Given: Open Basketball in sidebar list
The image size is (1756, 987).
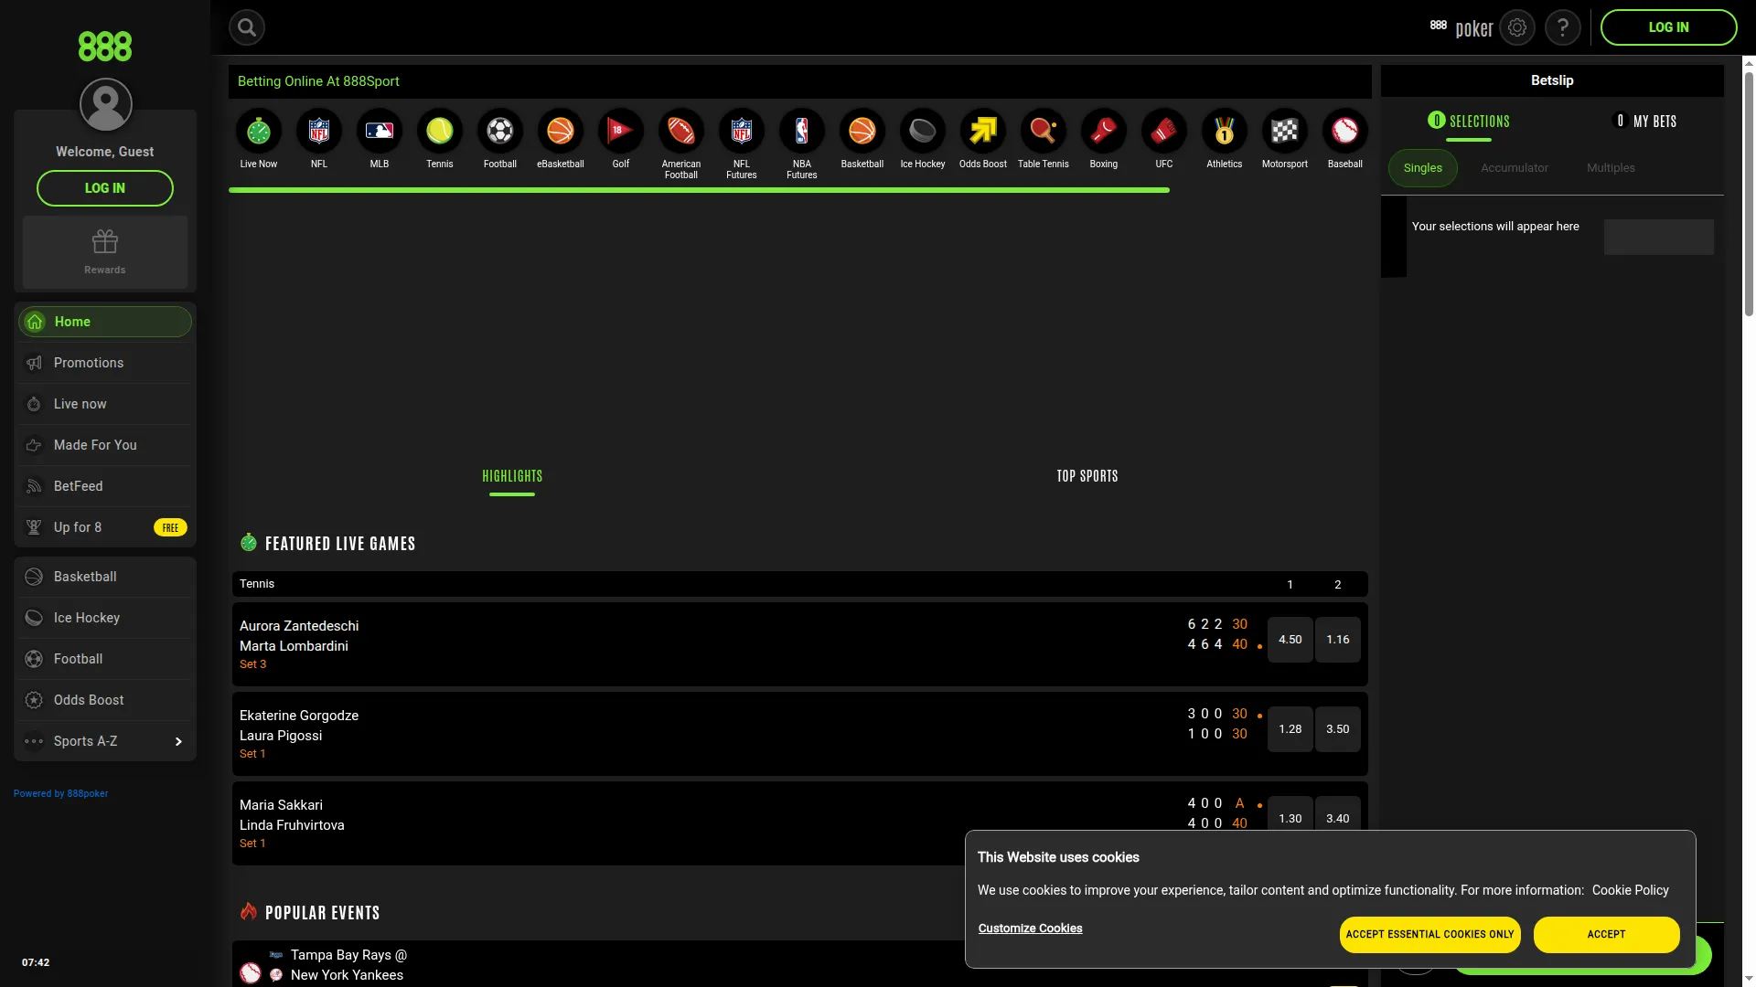Looking at the screenshot, I should click(105, 577).
